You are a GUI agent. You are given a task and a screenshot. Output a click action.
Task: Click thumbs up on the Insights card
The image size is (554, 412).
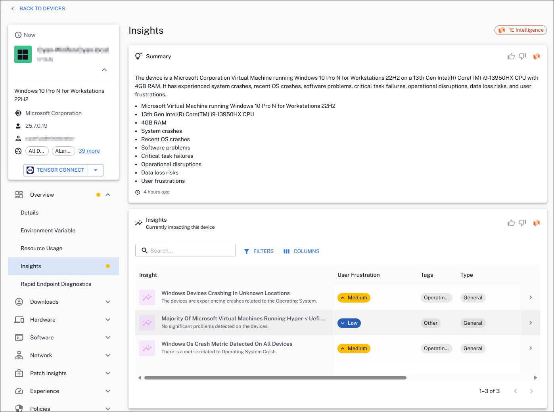511,223
